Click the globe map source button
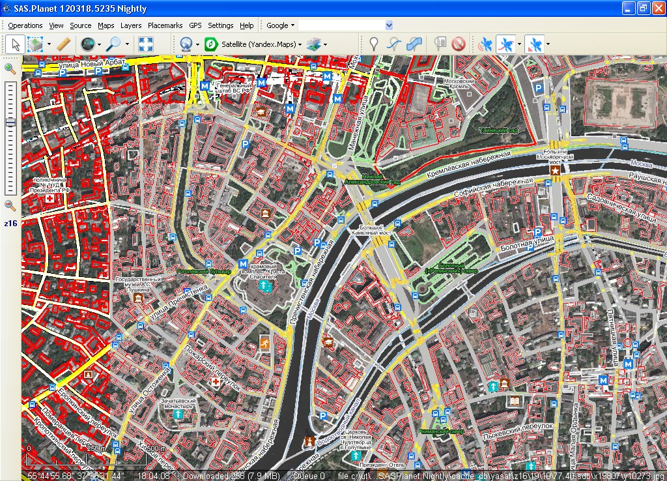Image resolution: width=667 pixels, height=481 pixels. pos(86,44)
